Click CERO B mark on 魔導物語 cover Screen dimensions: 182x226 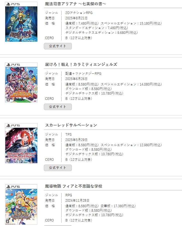8,221
